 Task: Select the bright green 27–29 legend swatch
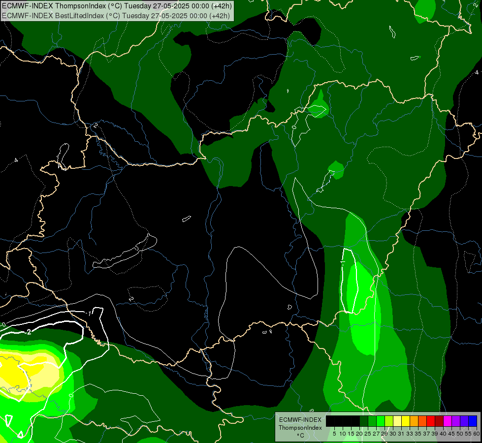[381, 421]
